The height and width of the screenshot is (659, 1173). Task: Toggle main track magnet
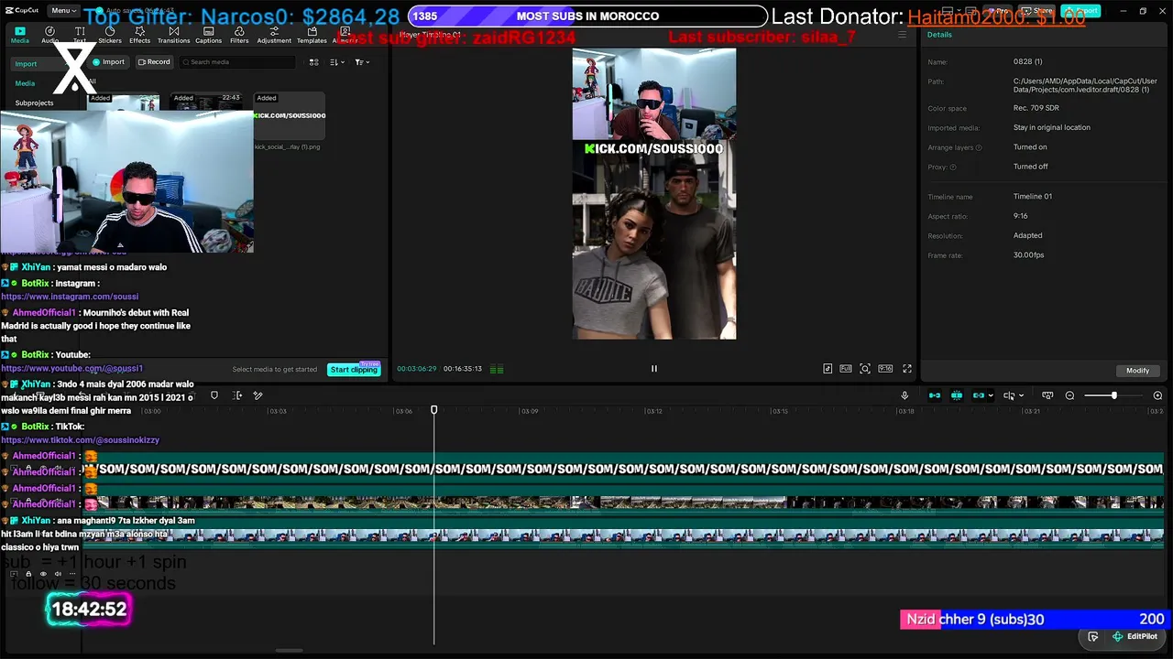point(935,395)
